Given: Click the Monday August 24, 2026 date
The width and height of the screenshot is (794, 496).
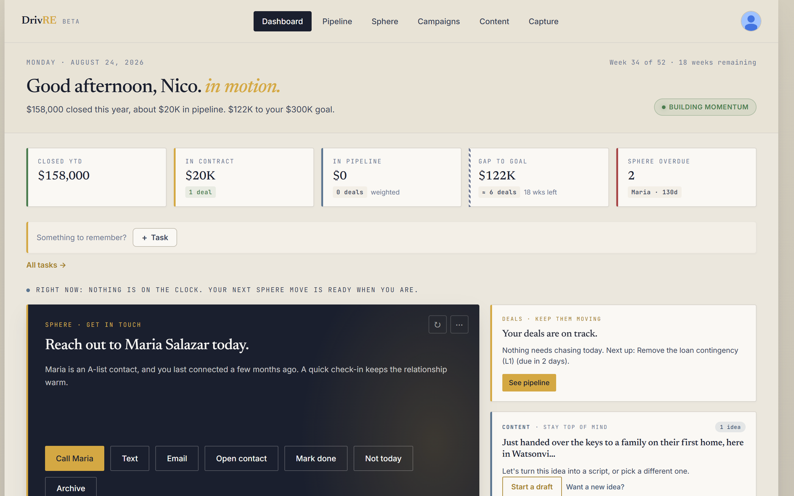Looking at the screenshot, I should (x=85, y=62).
